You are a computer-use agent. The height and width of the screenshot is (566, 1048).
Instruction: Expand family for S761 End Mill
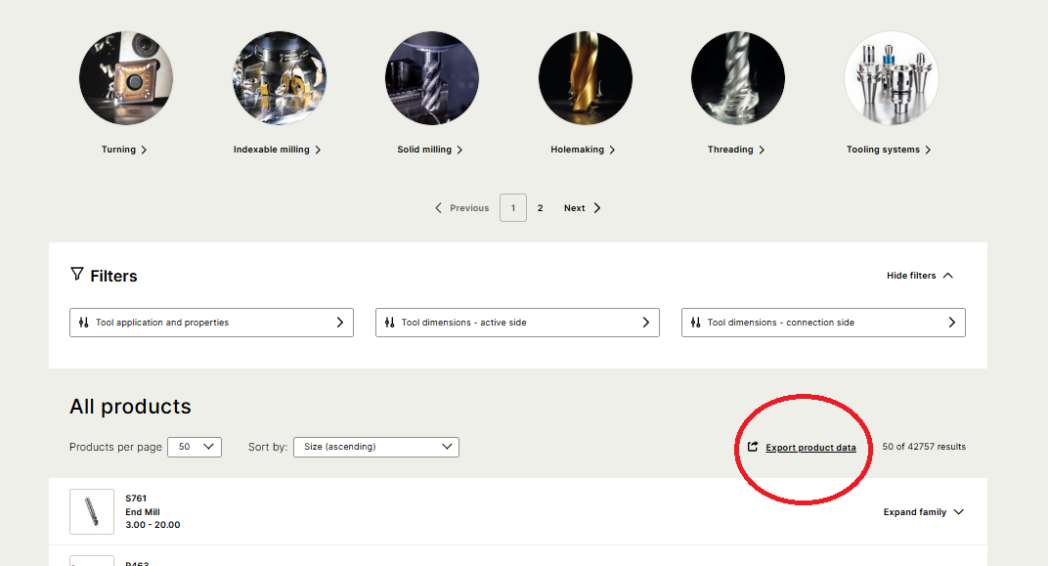click(923, 512)
